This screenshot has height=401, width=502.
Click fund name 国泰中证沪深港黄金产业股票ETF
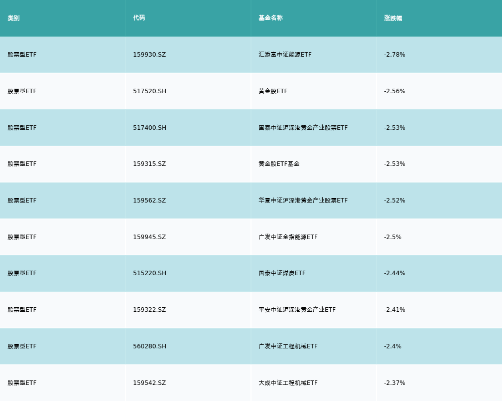point(303,128)
